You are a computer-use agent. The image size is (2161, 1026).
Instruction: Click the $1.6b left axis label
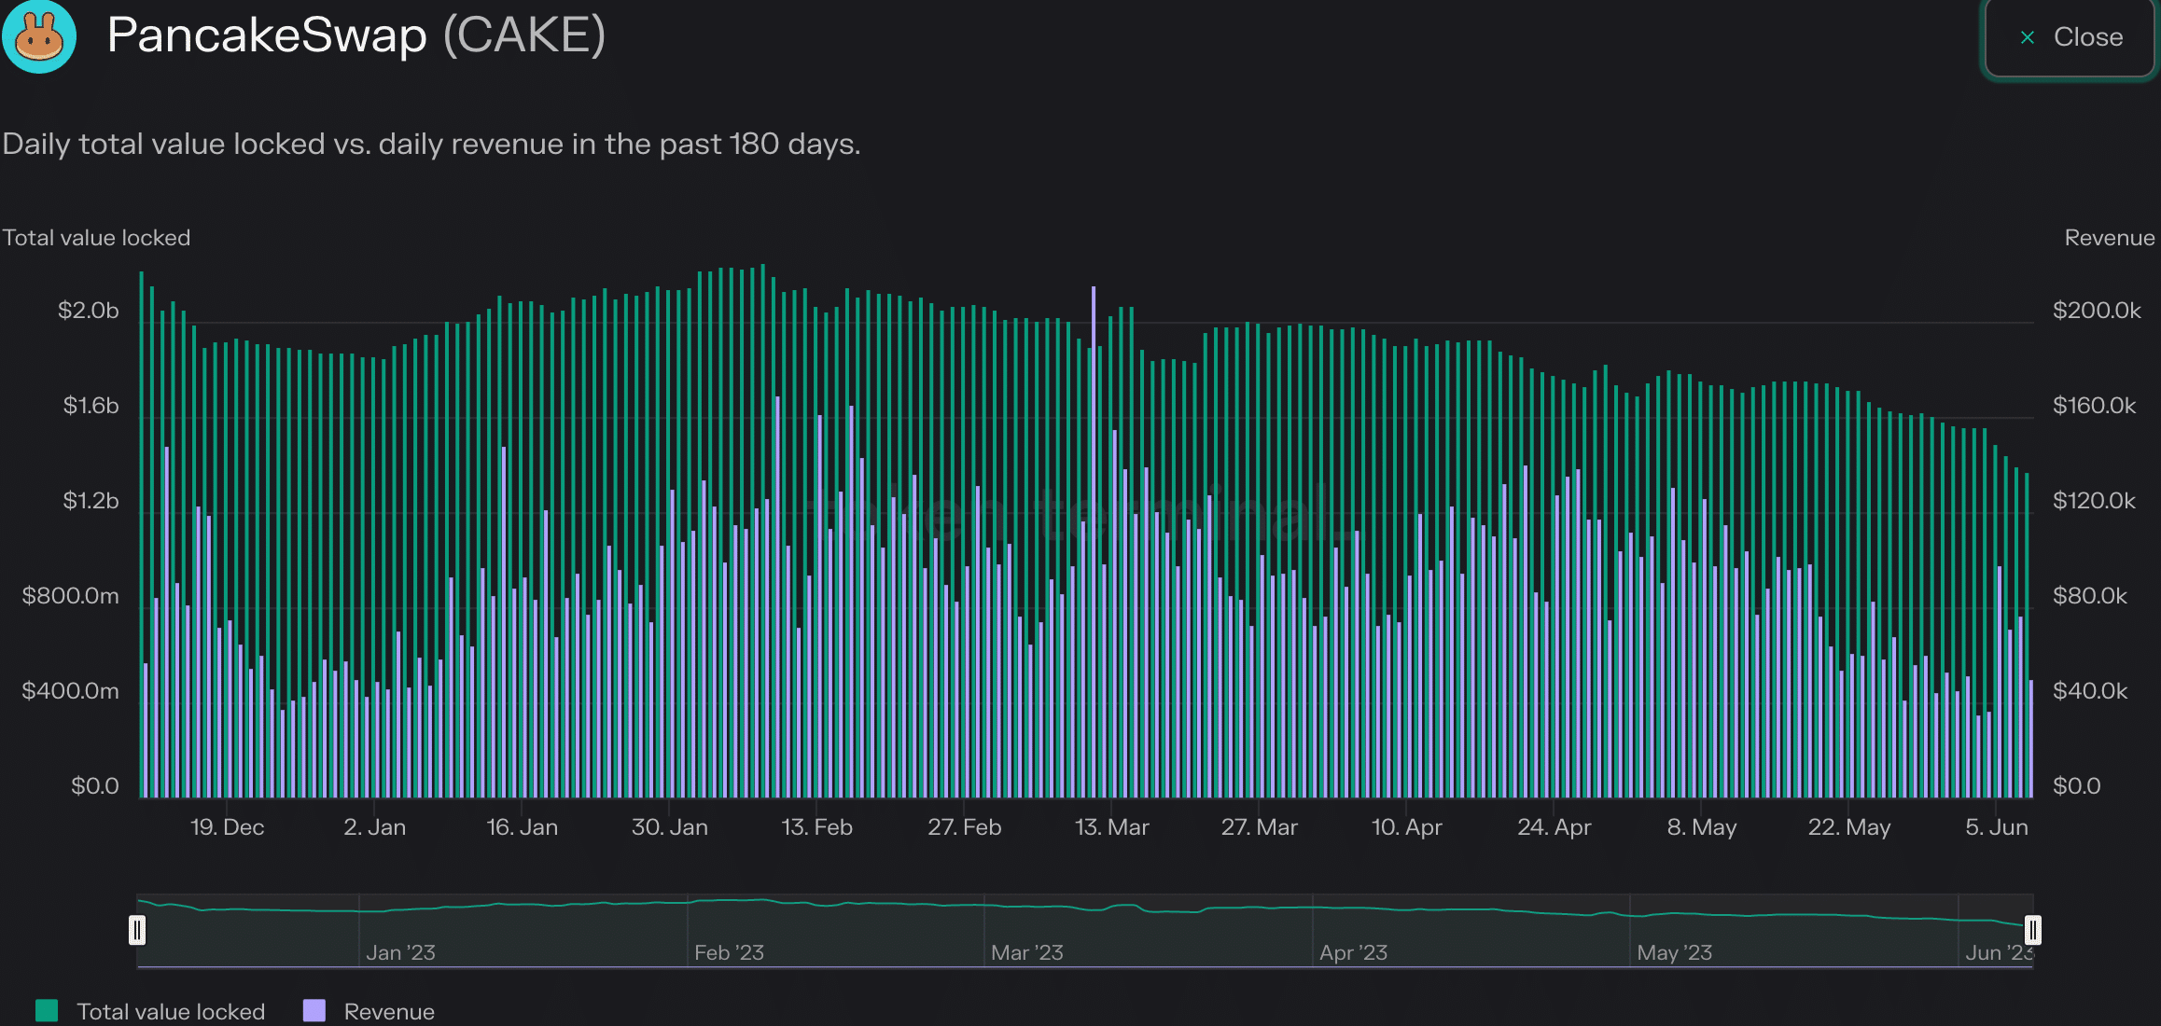(91, 406)
